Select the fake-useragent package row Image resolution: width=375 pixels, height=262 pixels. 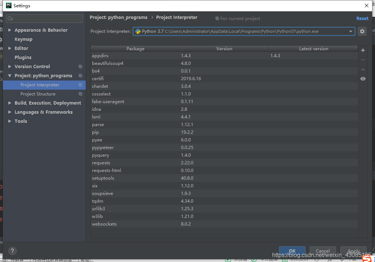224,102
